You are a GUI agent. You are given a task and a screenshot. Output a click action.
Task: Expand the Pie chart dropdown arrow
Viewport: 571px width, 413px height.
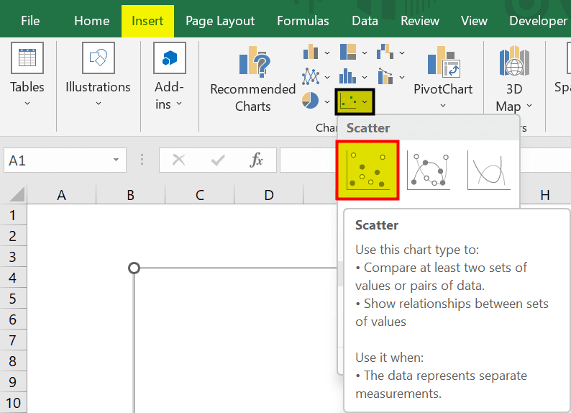[327, 101]
